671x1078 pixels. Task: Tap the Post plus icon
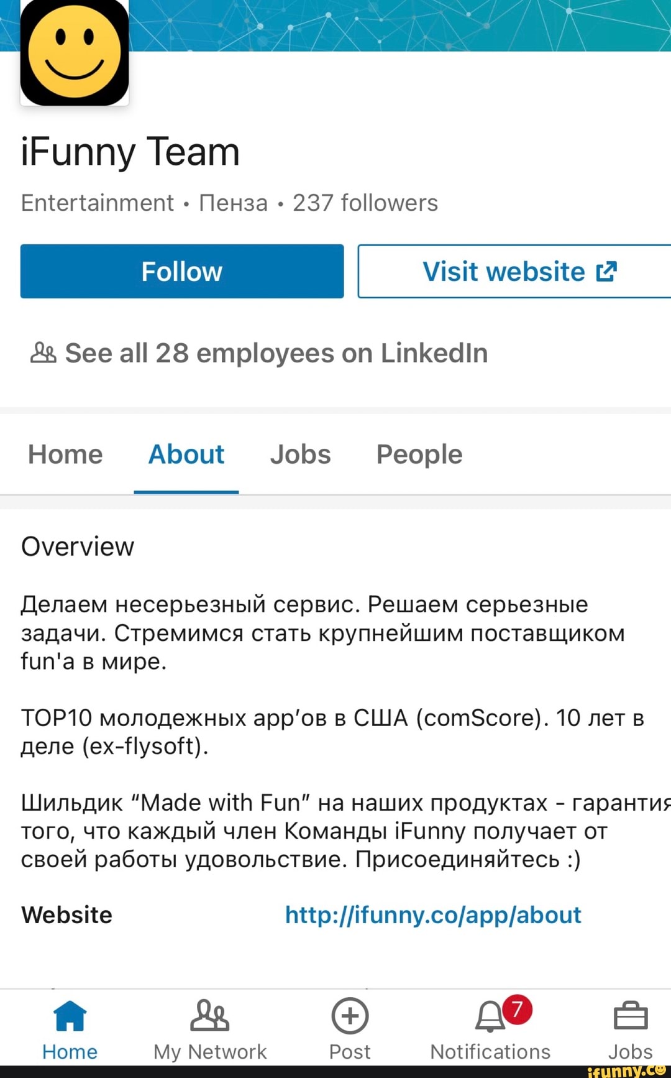pyautogui.click(x=350, y=1016)
